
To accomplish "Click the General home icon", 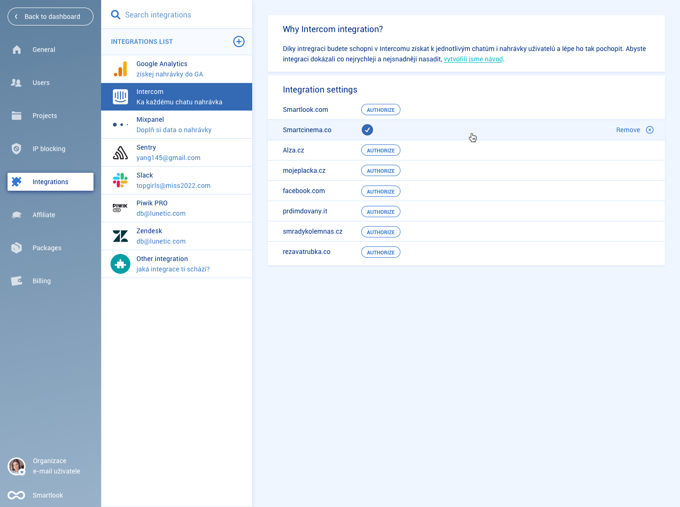I will click(17, 50).
